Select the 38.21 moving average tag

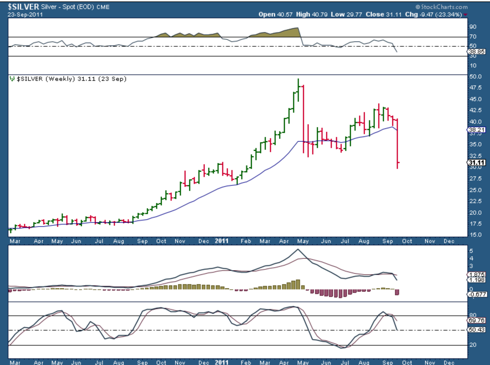[x=477, y=130]
